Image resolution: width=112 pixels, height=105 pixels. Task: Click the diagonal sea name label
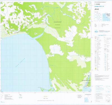(x=20, y=63)
